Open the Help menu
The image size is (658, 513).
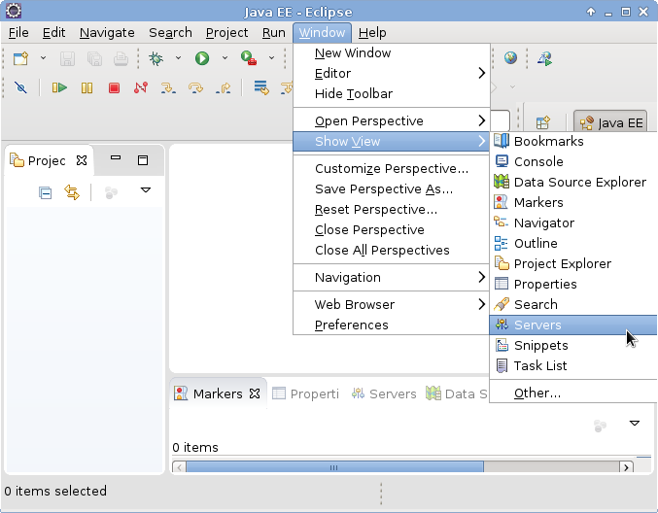372,33
